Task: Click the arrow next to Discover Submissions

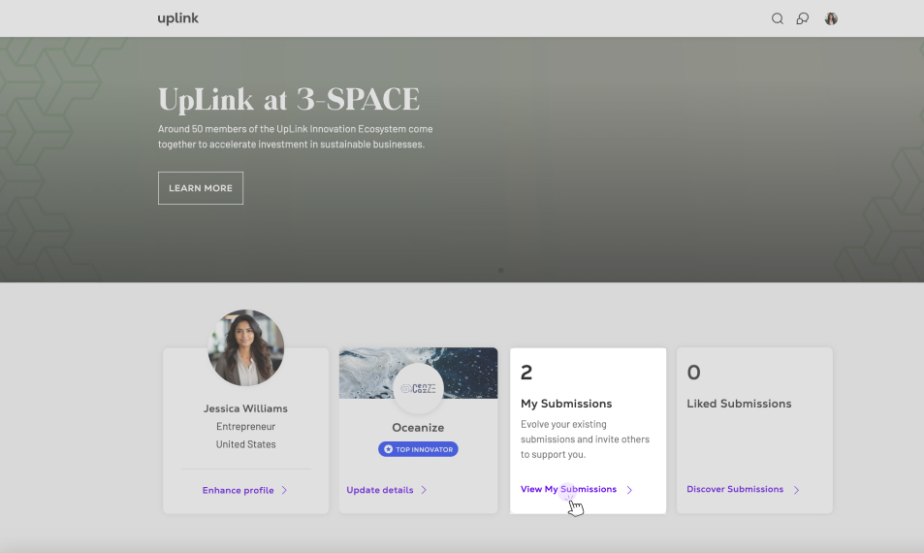Action: [796, 490]
